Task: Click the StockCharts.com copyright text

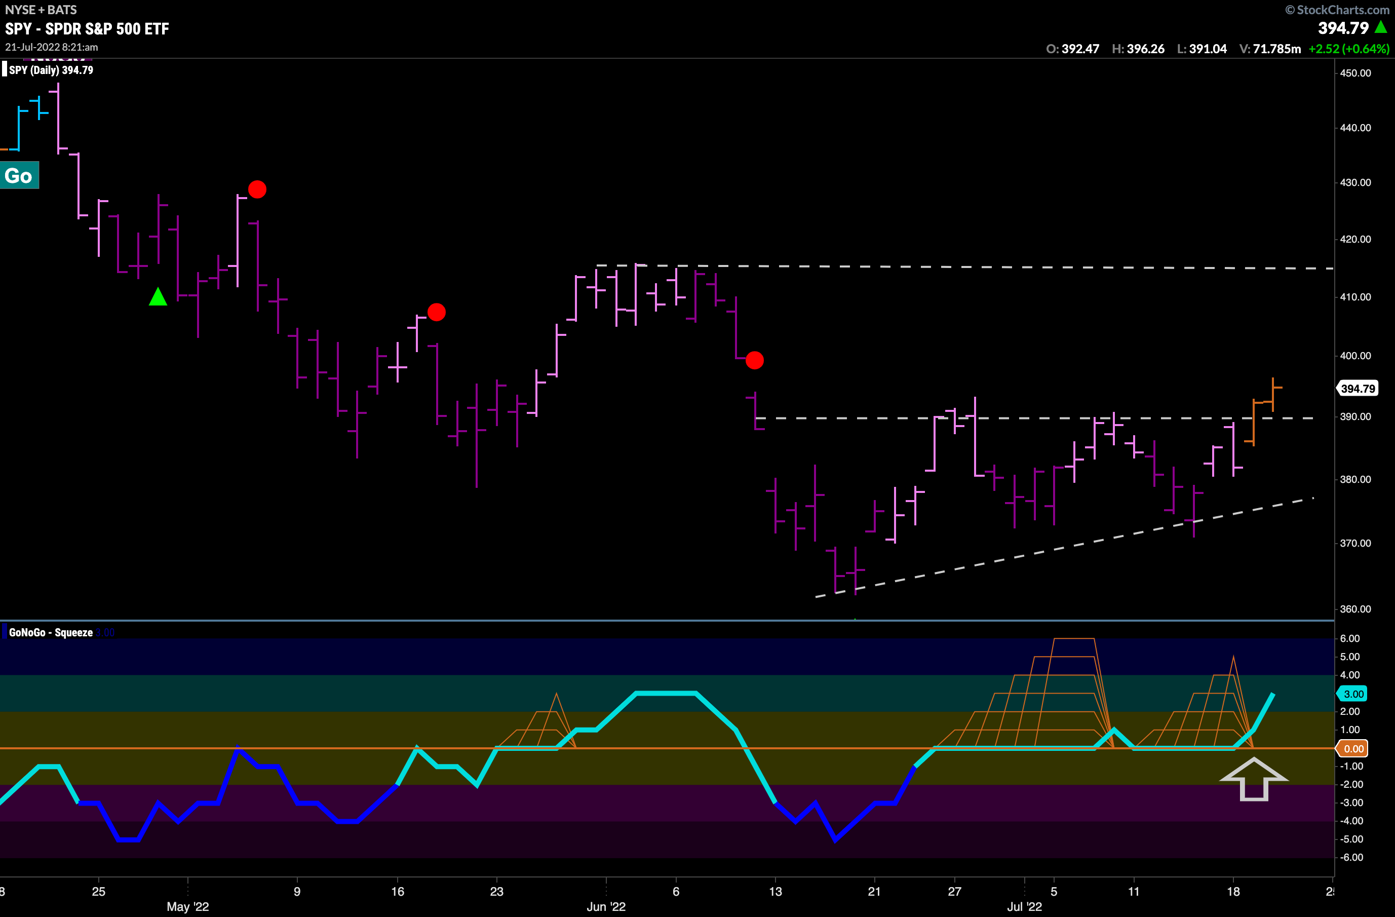Action: click(1337, 10)
